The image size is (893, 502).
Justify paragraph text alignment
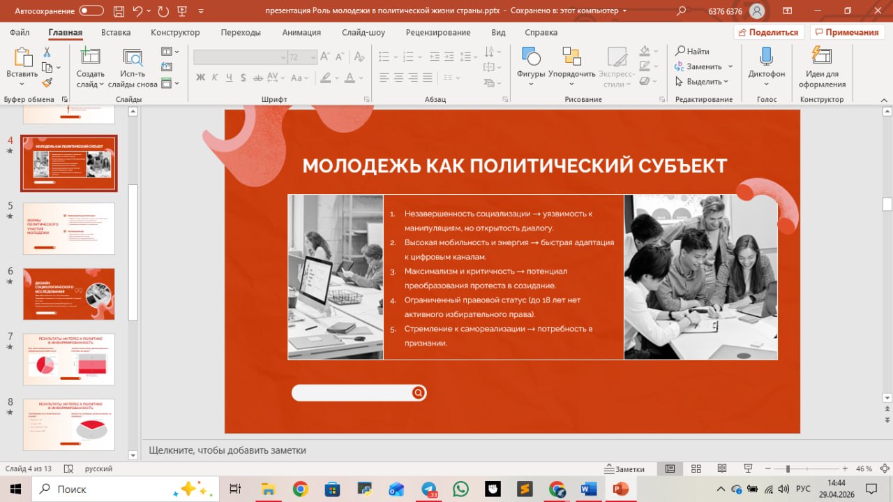pyautogui.click(x=428, y=77)
